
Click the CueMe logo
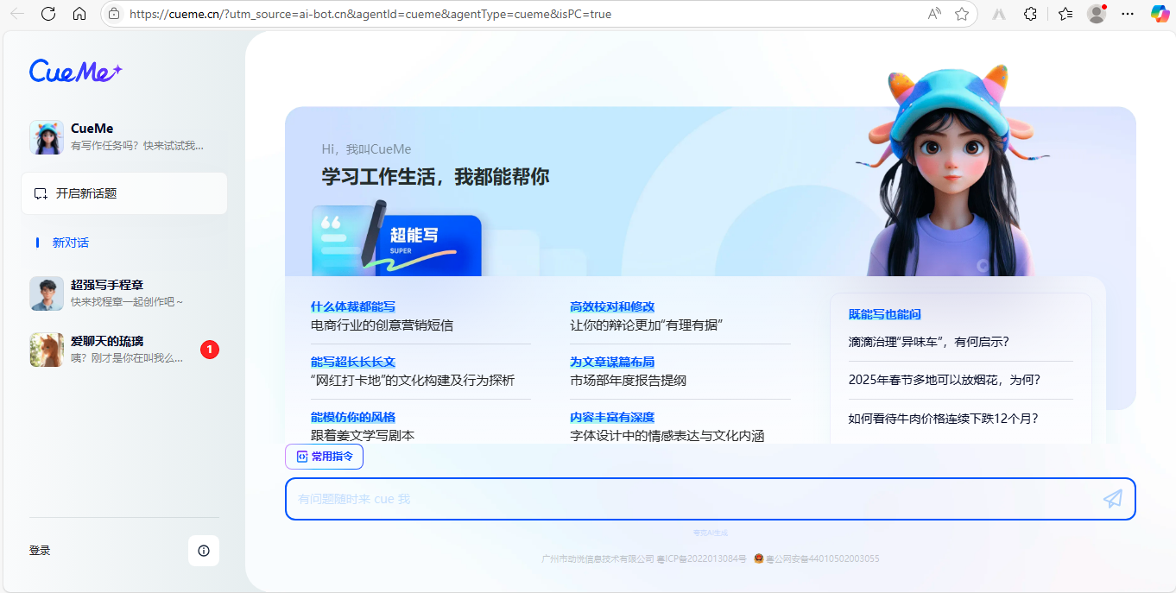tap(76, 71)
